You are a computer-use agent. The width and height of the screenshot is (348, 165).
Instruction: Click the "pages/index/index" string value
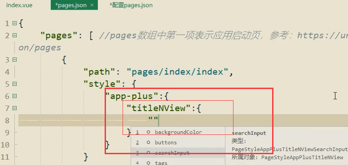pos(178,72)
